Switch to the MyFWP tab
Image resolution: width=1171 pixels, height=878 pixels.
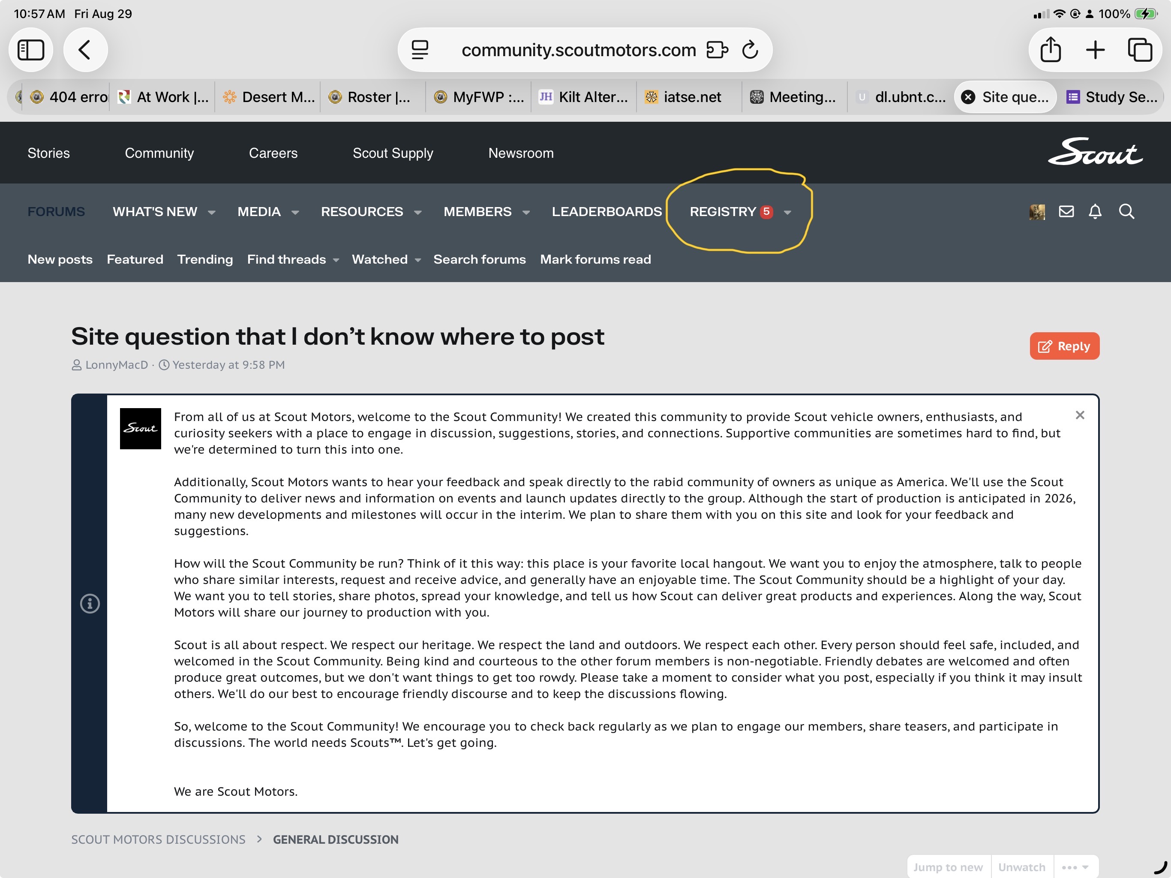click(x=479, y=97)
